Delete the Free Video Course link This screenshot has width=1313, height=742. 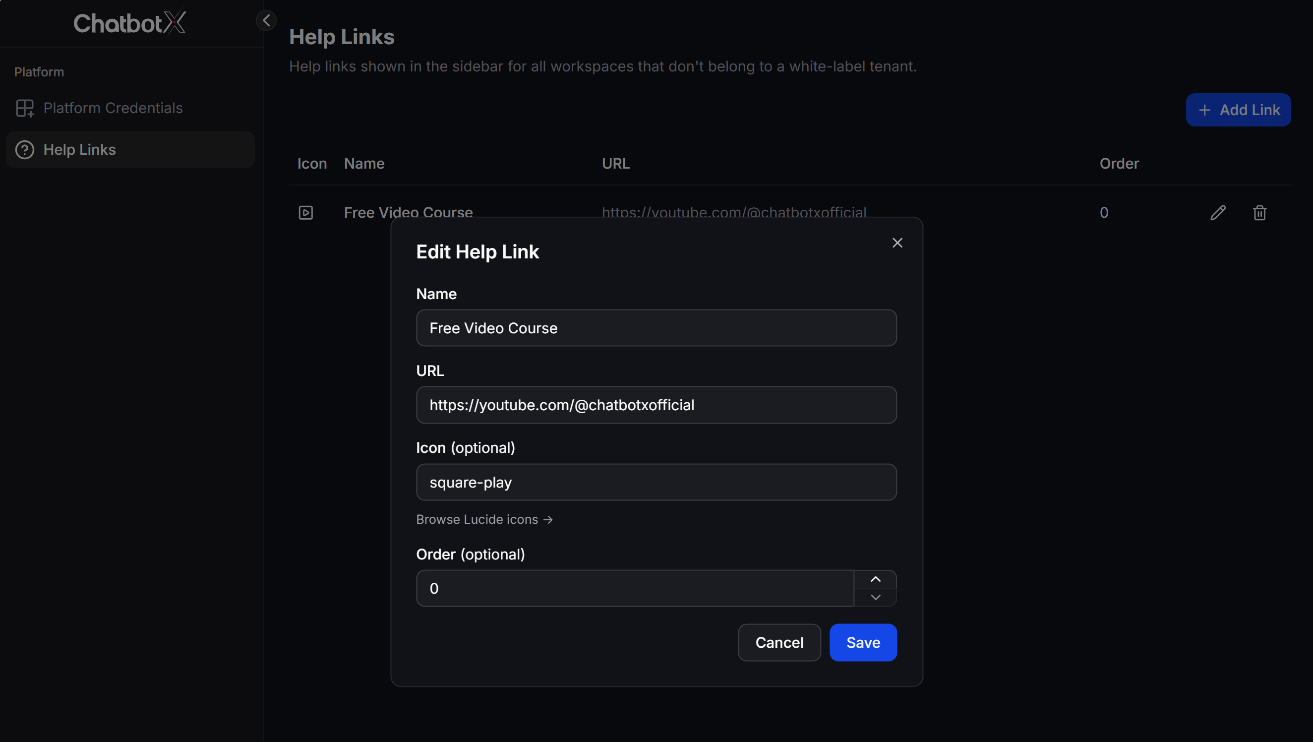click(1259, 213)
